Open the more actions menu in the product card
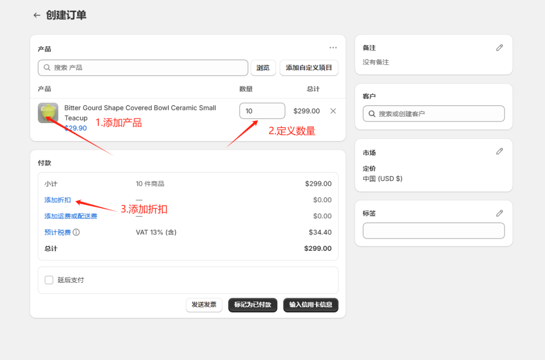 [x=333, y=47]
